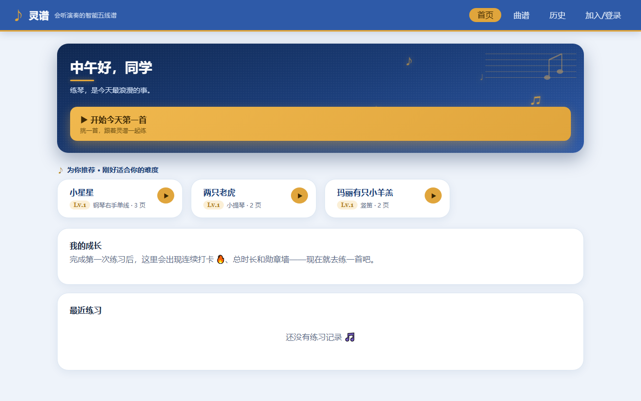Start practice via 开始今天第一首 button
This screenshot has height=401, width=641.
tap(320, 124)
